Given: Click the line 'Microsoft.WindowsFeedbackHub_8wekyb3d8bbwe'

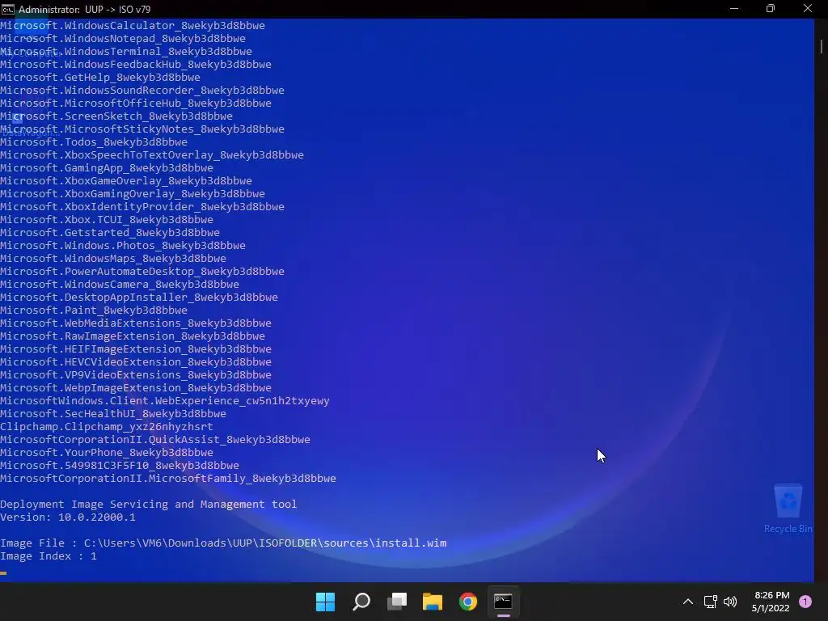Looking at the screenshot, I should click(136, 65).
